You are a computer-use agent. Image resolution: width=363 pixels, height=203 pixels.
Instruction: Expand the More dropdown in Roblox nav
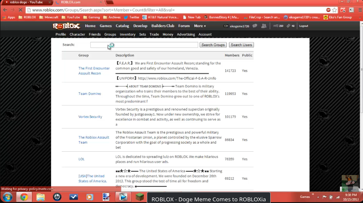tap(200, 26)
